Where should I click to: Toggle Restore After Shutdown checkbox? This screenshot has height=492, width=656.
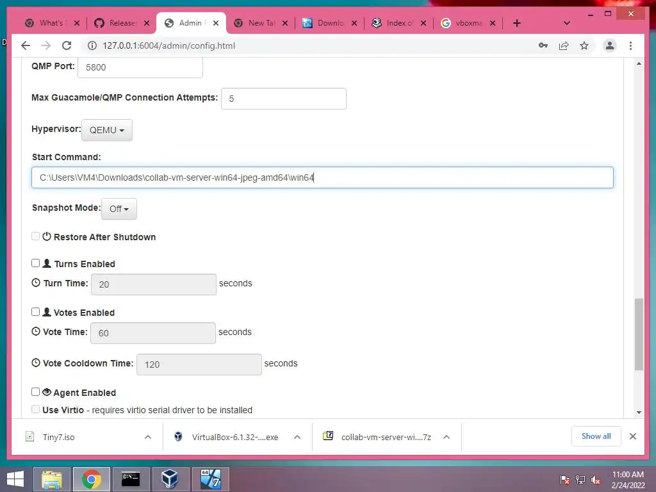tap(36, 236)
